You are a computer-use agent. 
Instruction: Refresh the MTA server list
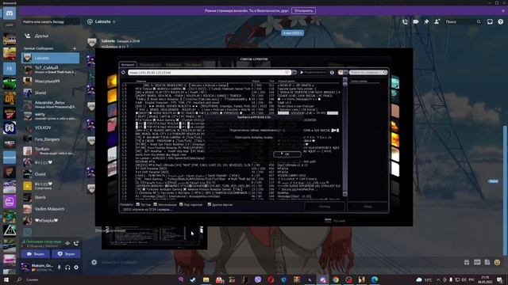[124, 73]
